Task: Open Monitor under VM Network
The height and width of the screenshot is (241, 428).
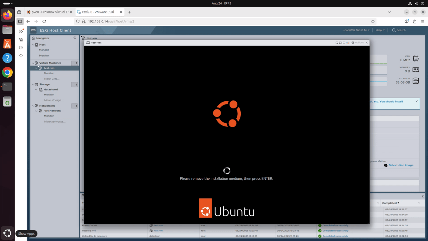Action: coord(49,116)
